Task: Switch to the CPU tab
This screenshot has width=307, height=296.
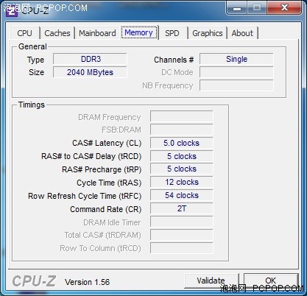Action: point(25,33)
